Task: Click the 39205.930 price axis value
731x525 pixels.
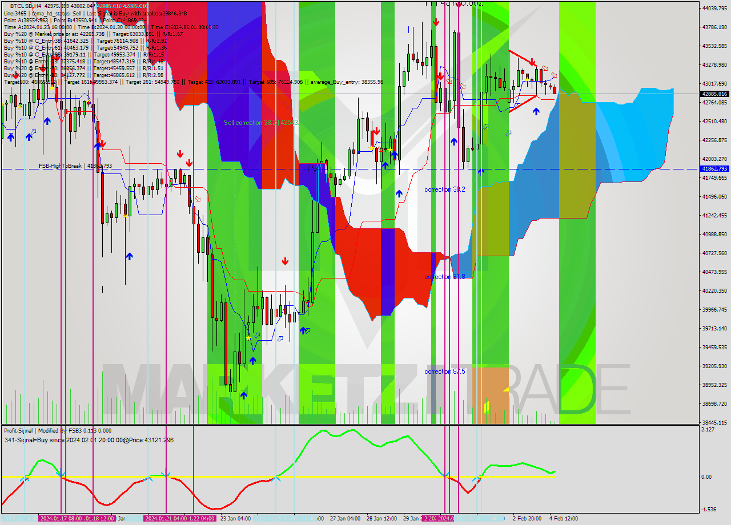Action: point(714,366)
